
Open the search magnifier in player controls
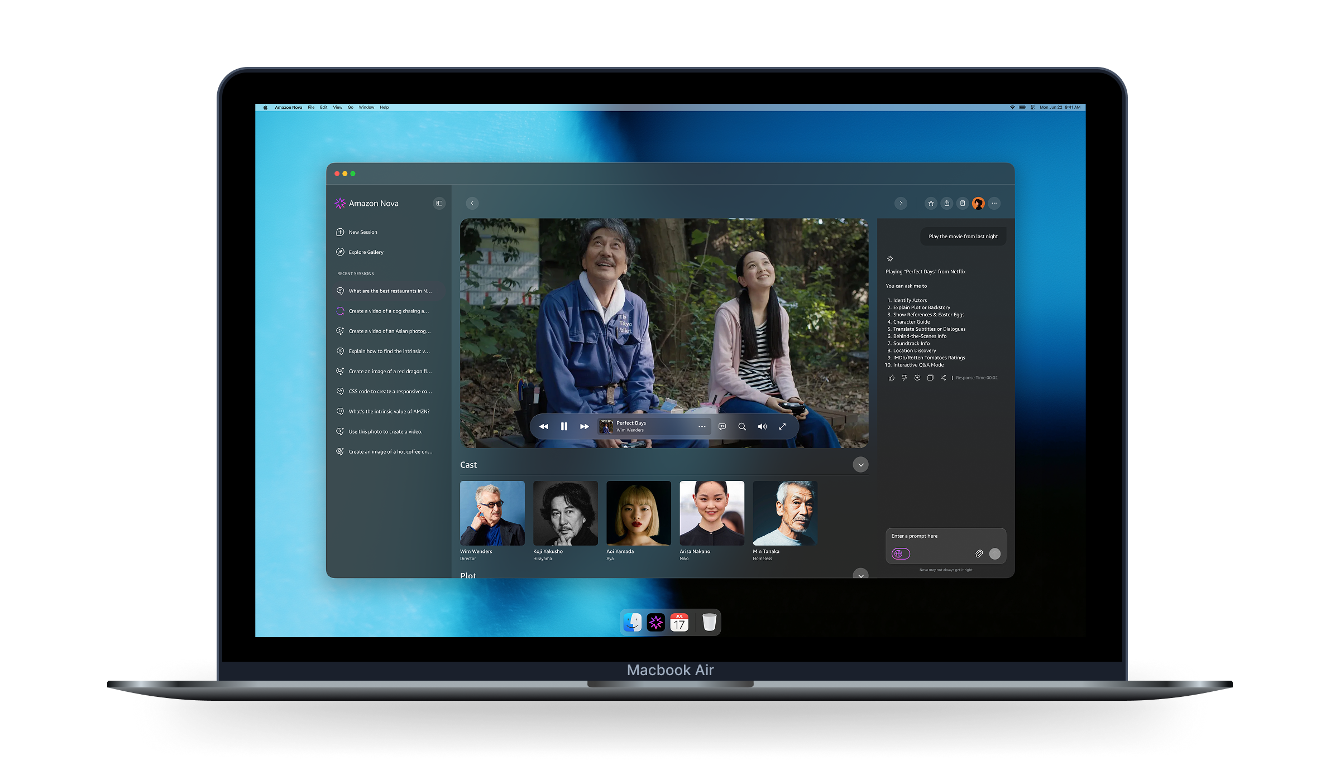point(742,426)
